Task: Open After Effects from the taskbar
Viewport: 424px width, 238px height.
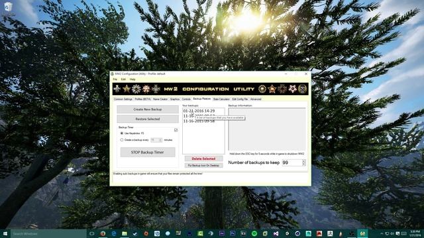Action: point(222,233)
